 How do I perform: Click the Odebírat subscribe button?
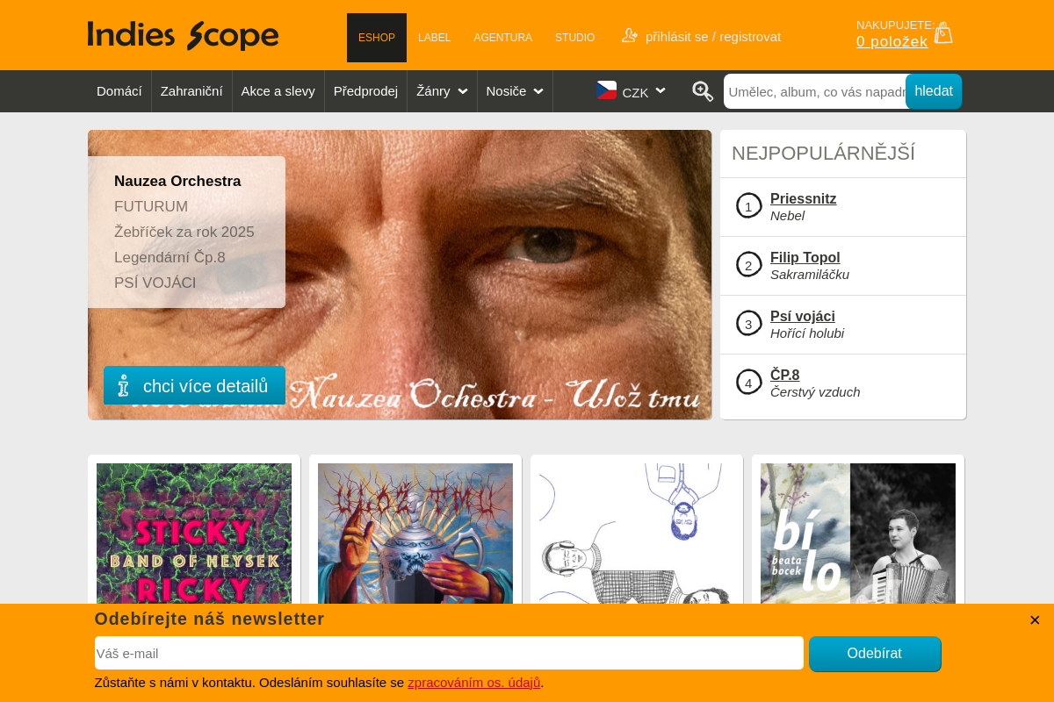pos(875,654)
